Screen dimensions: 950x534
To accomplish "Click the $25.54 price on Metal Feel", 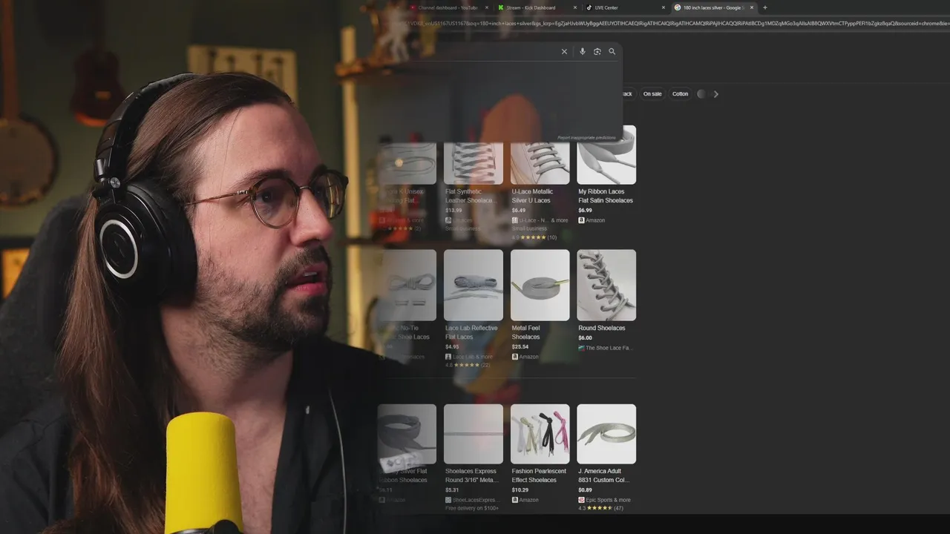I will 520,347.
